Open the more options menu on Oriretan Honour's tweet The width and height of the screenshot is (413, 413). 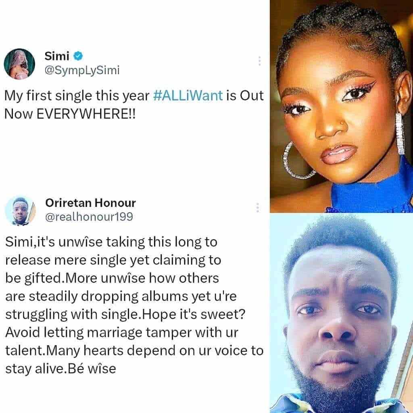258,208
